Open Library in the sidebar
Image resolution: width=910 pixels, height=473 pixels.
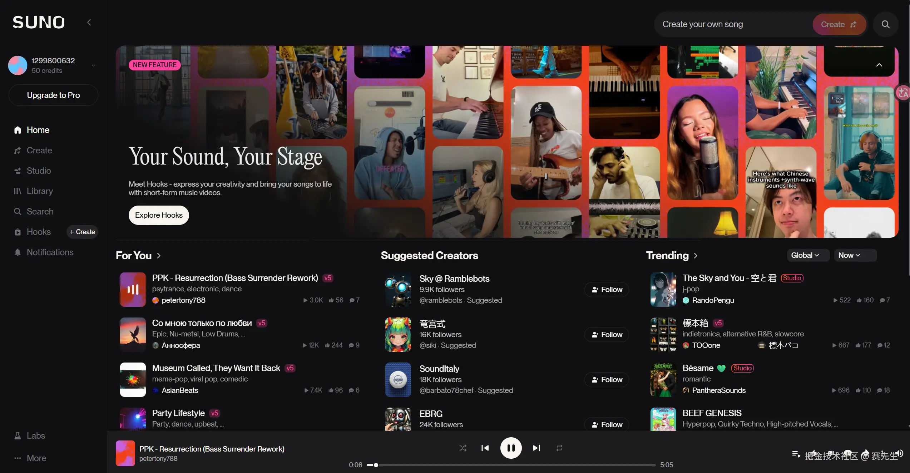(x=39, y=191)
